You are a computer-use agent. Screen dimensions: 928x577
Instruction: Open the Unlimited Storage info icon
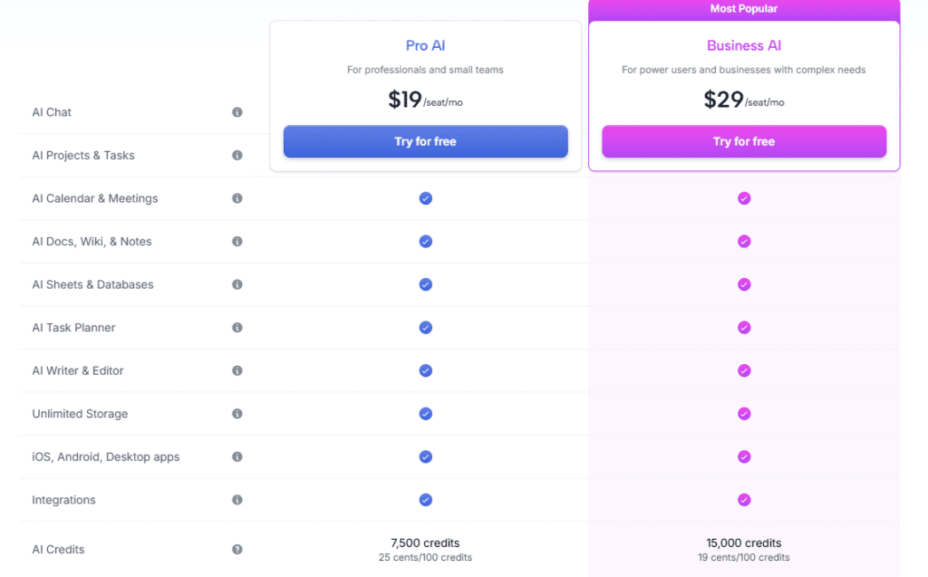(237, 413)
